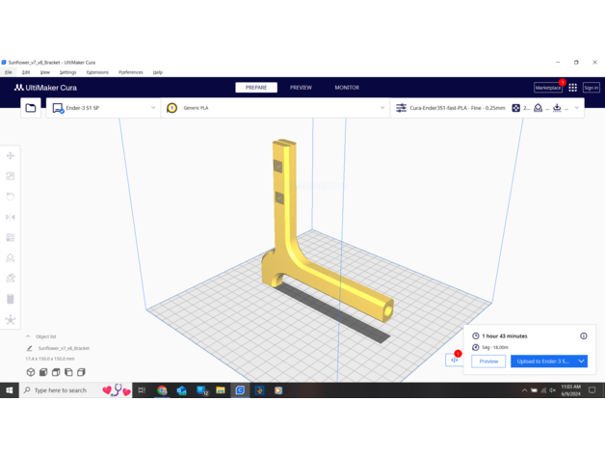This screenshot has width=605, height=455.
Task: Click the Preview button in slice panel
Action: click(x=488, y=361)
